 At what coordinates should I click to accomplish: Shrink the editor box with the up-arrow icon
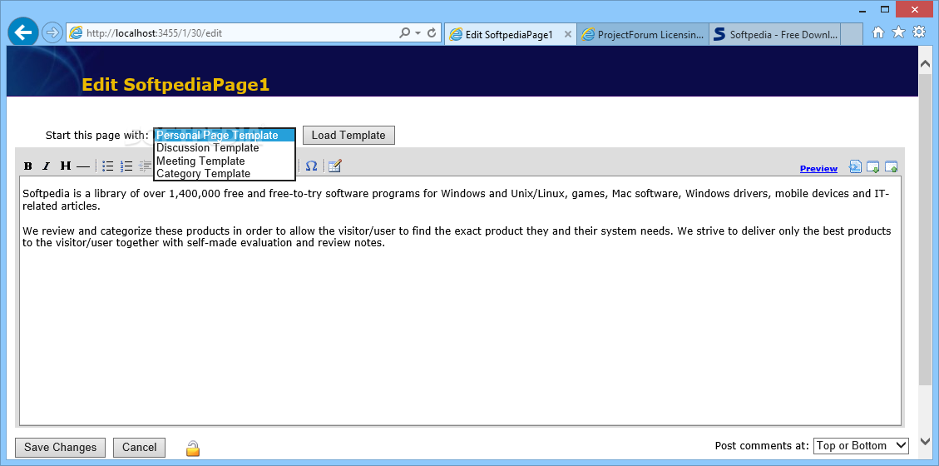coord(891,167)
